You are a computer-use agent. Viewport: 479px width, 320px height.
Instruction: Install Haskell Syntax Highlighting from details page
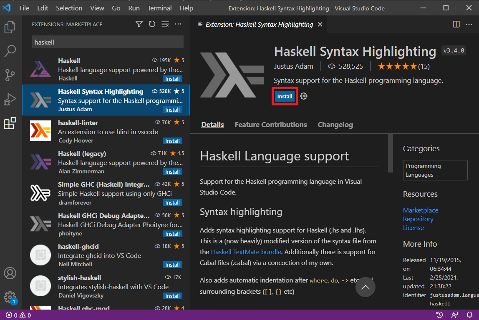pyautogui.click(x=285, y=96)
